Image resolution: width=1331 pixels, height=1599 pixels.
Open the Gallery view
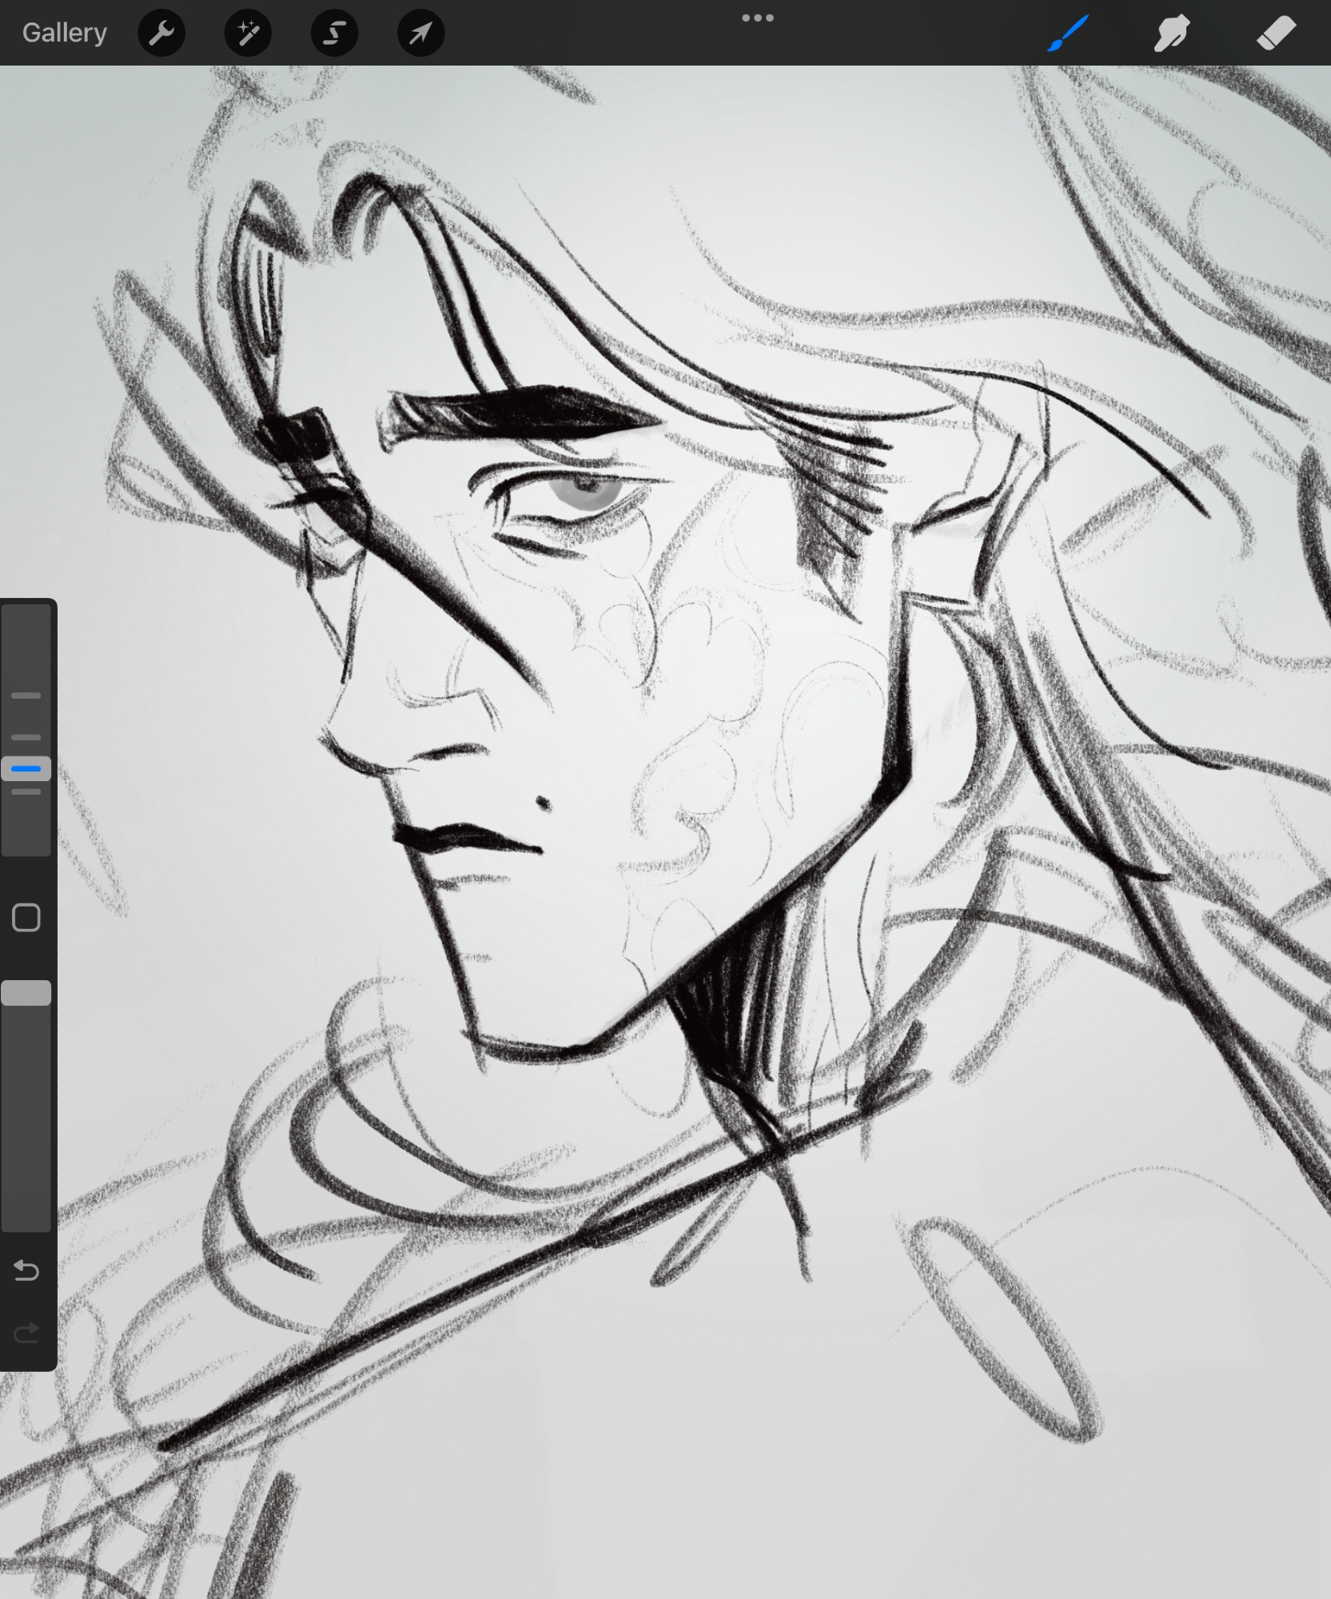click(64, 33)
